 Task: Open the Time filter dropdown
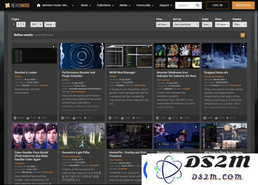pyautogui.click(x=163, y=25)
